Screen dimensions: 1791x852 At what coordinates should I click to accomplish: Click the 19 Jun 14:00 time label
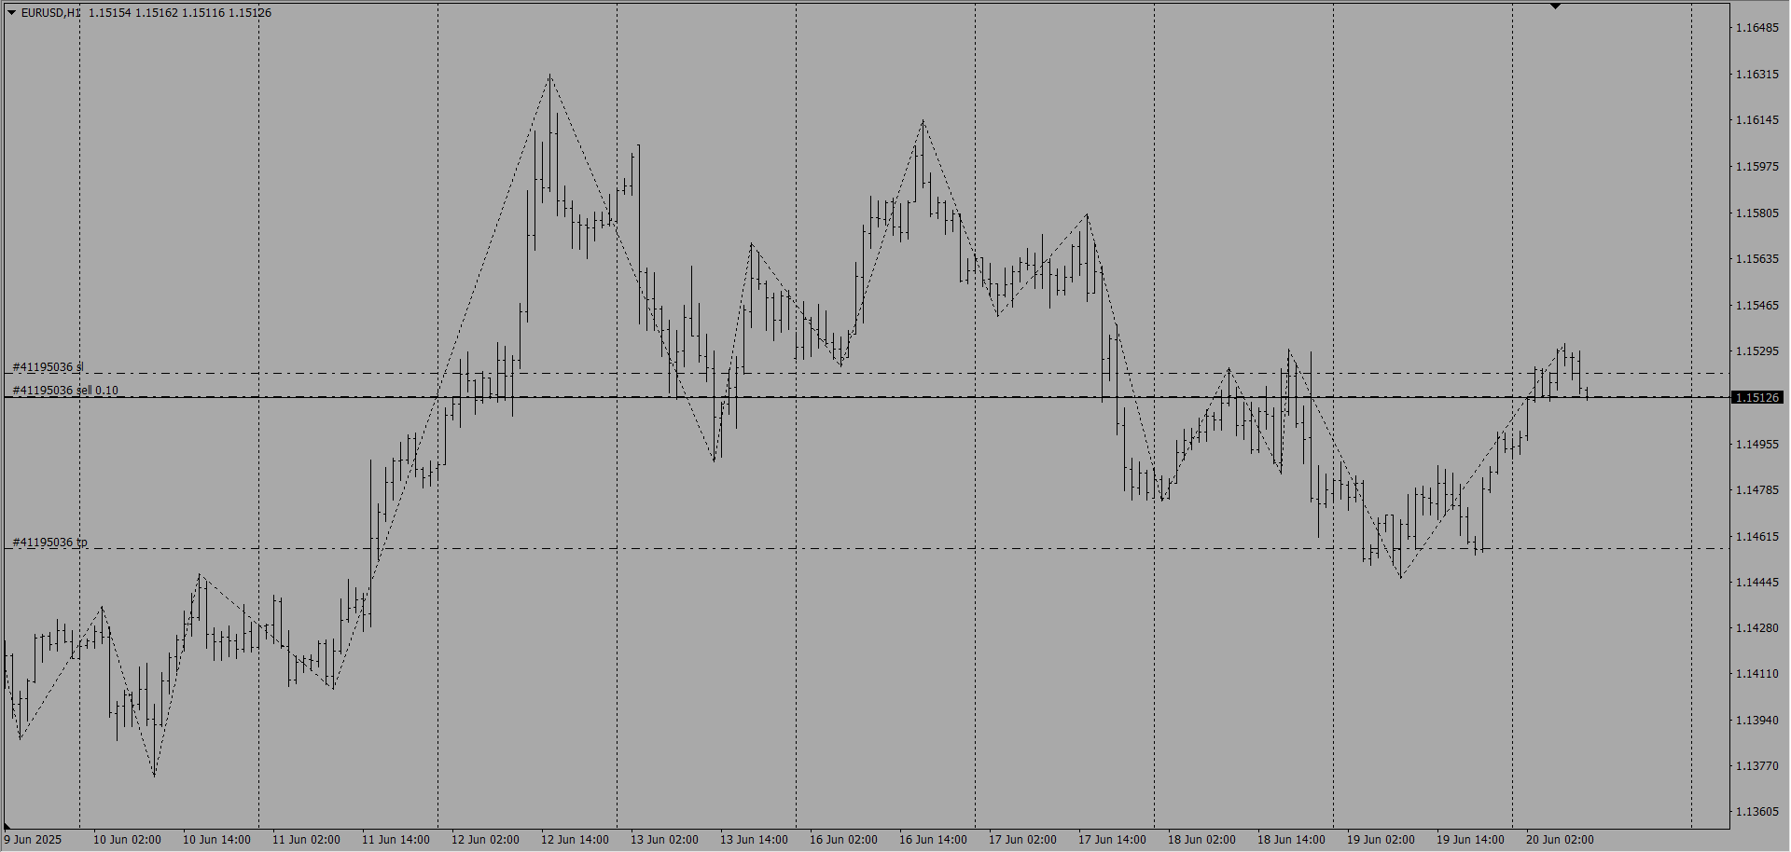(x=1470, y=840)
